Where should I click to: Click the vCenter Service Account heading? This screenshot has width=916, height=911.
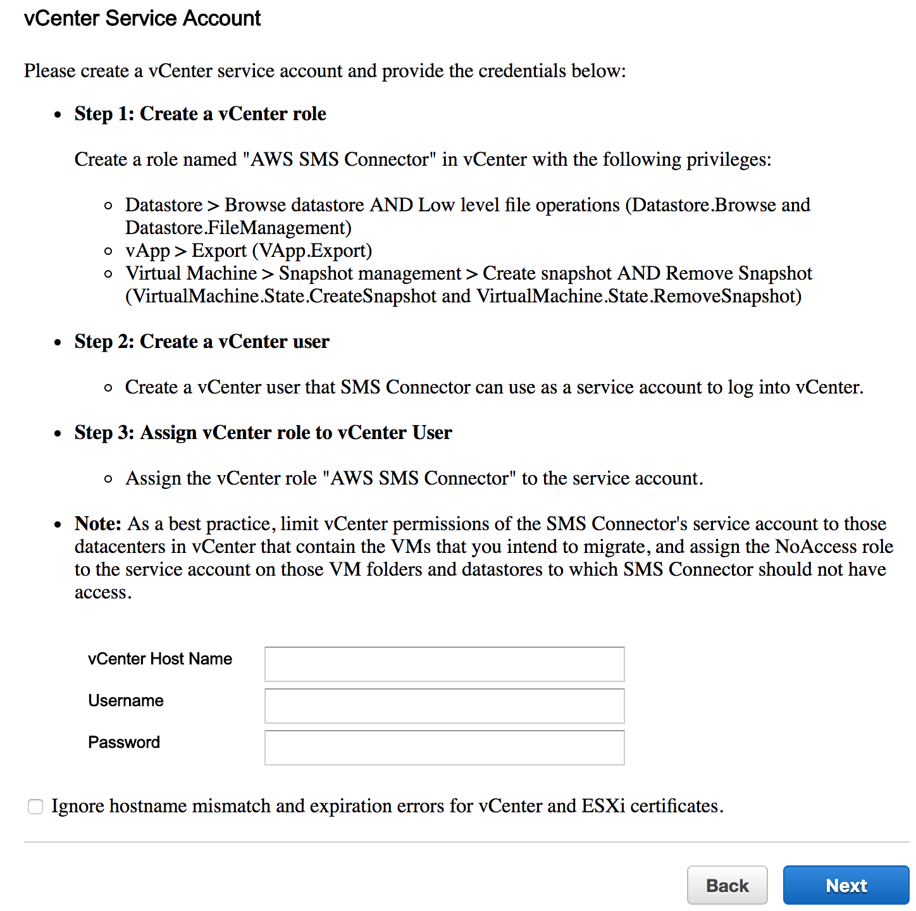142,18
